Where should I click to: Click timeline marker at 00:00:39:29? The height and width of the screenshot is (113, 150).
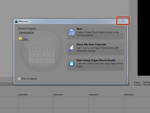coord(23,95)
